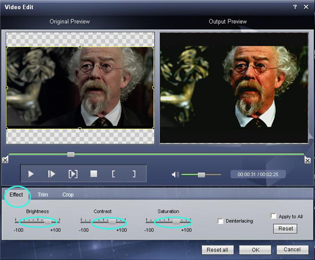315x260 pixels.
Task: Open help via the question mark
Action: pos(295,7)
